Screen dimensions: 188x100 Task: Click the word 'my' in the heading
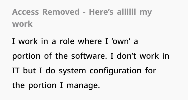pyautogui.click(x=146, y=12)
